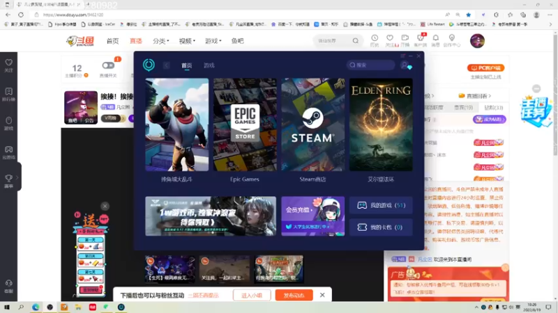The image size is (558, 313).
Task: Close the 送 gift promo popup
Action: [x=105, y=206]
